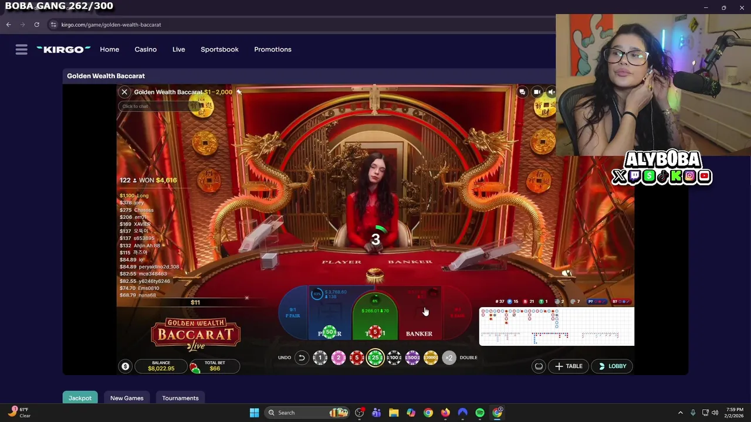Select the 1 value chip
The height and width of the screenshot is (422, 751).
(320, 358)
